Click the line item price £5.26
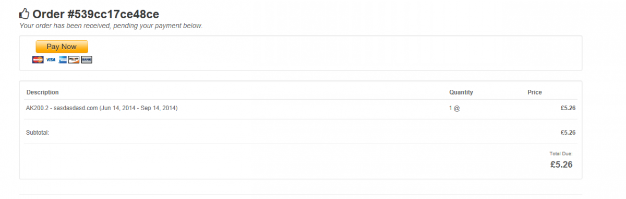The image size is (626, 199). click(568, 108)
